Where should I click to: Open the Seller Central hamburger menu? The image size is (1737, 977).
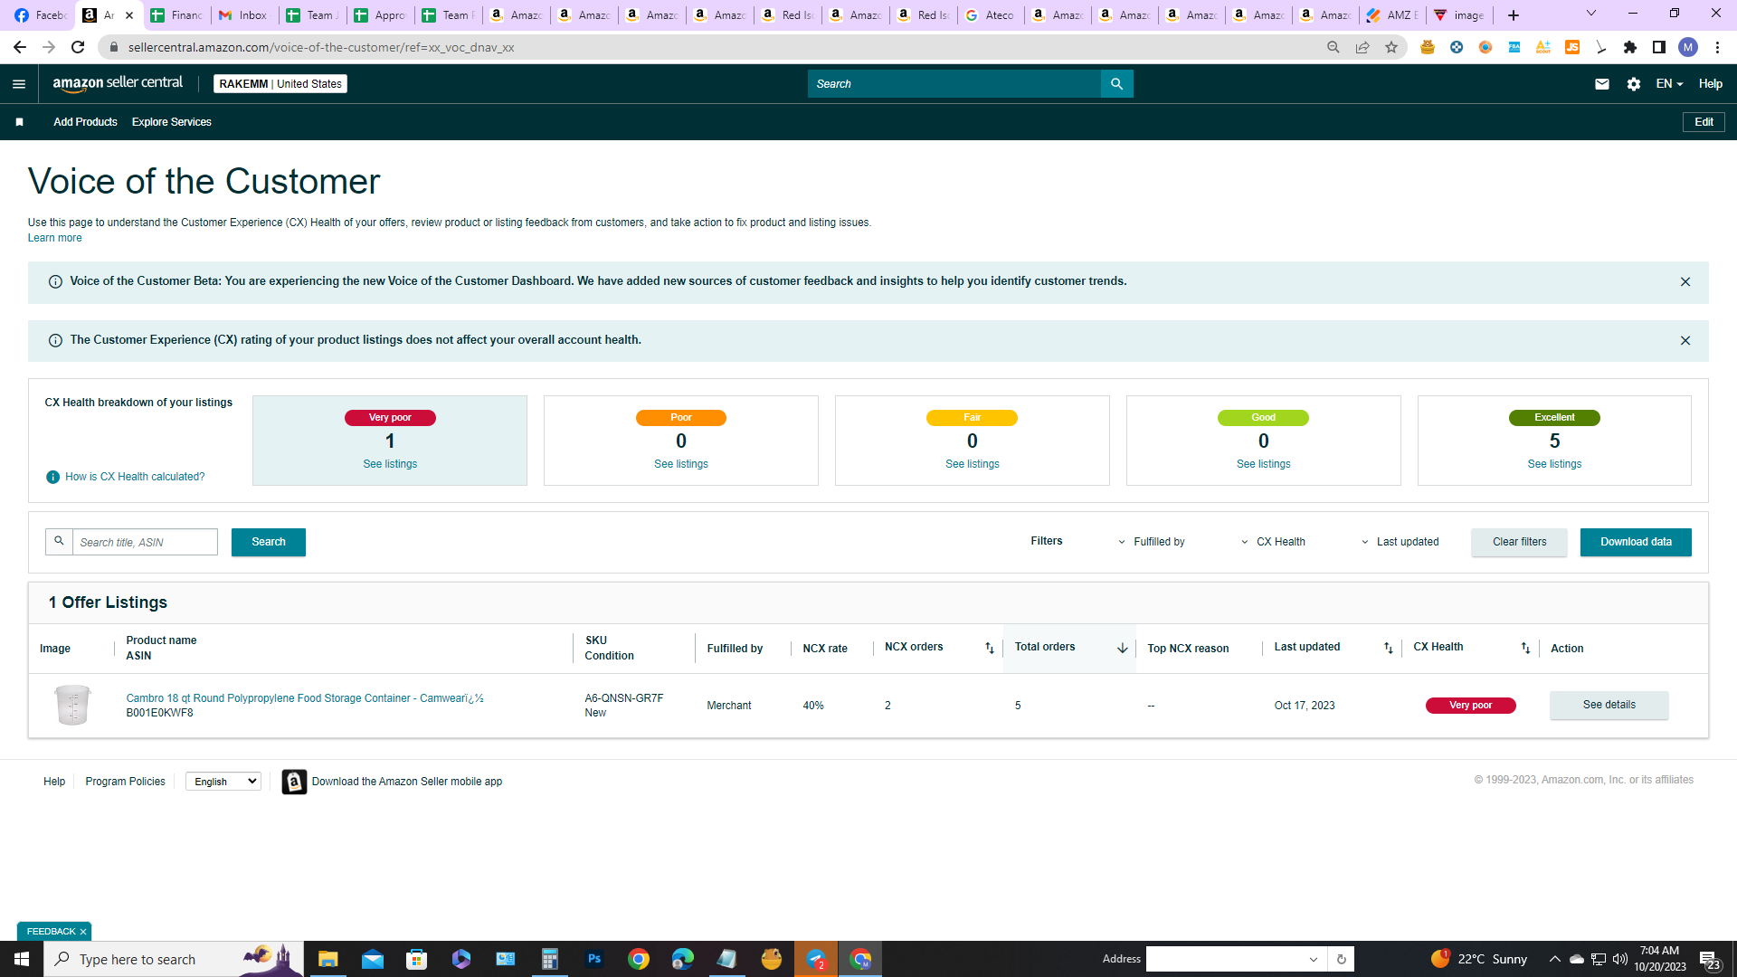point(19,84)
